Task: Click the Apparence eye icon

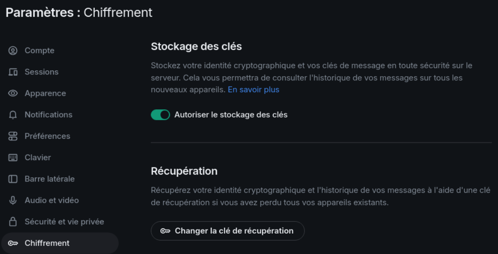Action: (13, 93)
